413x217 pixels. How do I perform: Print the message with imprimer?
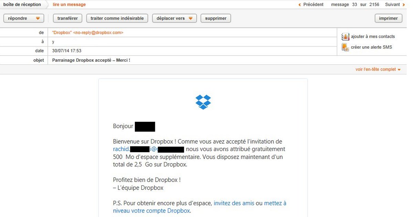coord(388,18)
